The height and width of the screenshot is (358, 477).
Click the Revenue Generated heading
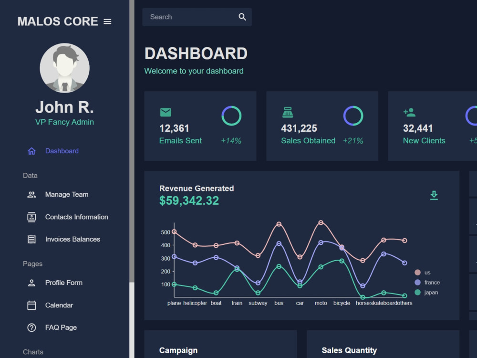(x=197, y=189)
